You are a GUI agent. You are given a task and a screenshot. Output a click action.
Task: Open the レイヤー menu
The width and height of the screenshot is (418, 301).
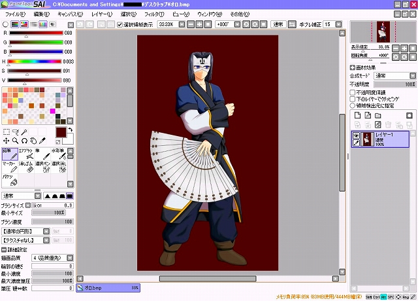tap(101, 13)
